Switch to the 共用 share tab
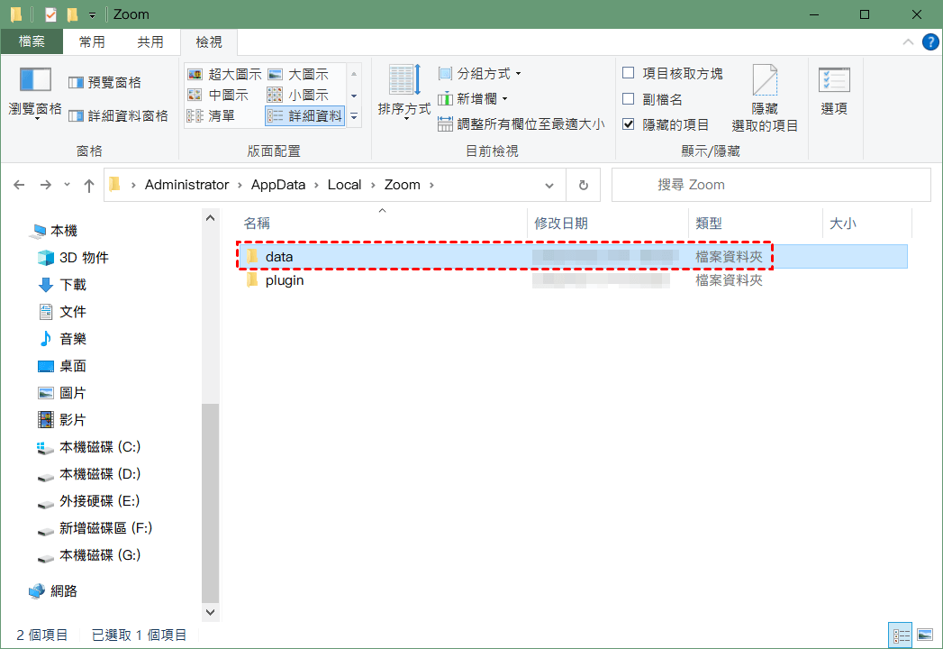 point(150,41)
